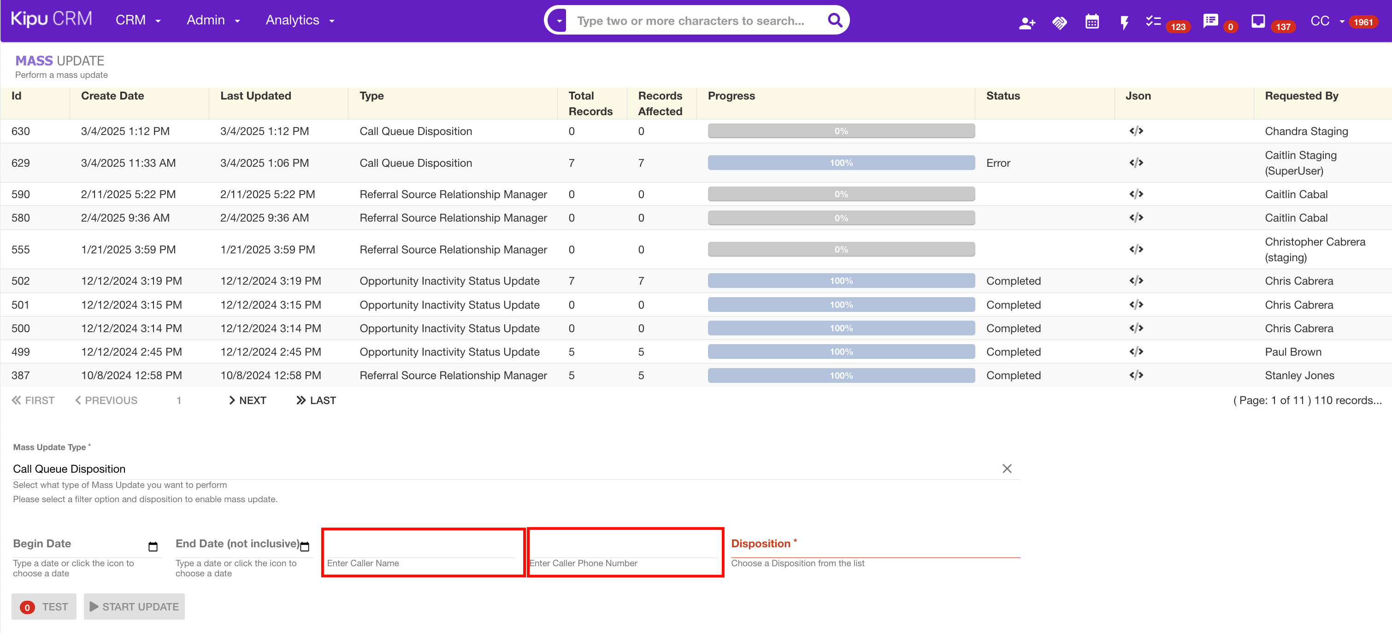This screenshot has height=633, width=1392.
Task: View Json code icon for record 501
Action: 1136,305
